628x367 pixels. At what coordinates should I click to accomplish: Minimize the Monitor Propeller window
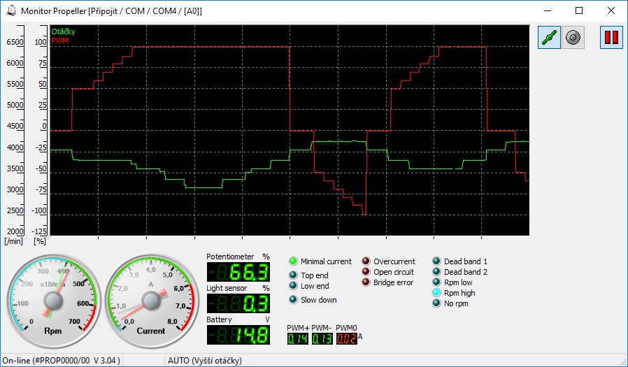tap(547, 10)
